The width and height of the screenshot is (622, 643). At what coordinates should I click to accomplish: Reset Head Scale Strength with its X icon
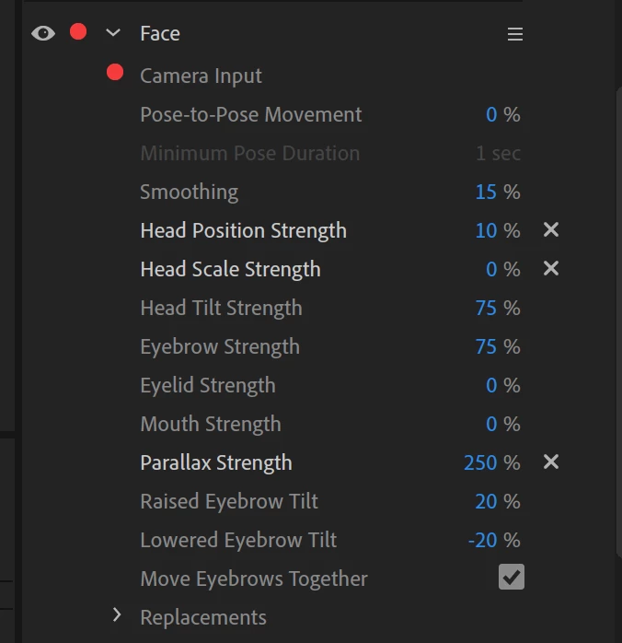pos(551,268)
